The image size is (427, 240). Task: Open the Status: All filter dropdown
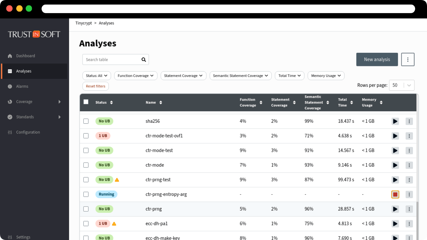tap(97, 76)
